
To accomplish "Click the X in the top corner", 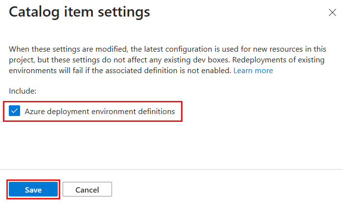I will (332, 13).
